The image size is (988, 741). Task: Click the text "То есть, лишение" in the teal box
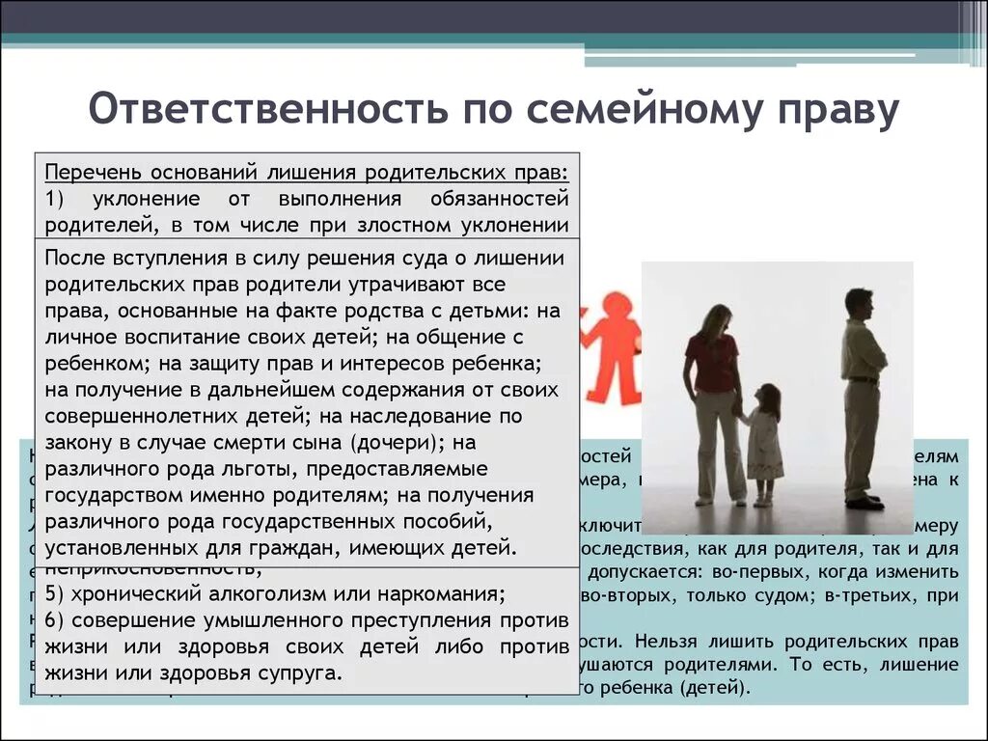[874, 665]
